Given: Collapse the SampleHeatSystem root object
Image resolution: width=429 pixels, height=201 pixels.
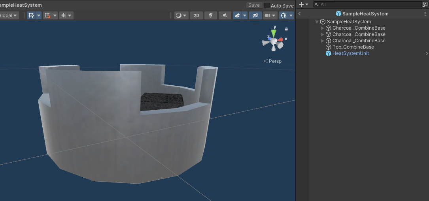Looking at the screenshot, I should [317, 22].
